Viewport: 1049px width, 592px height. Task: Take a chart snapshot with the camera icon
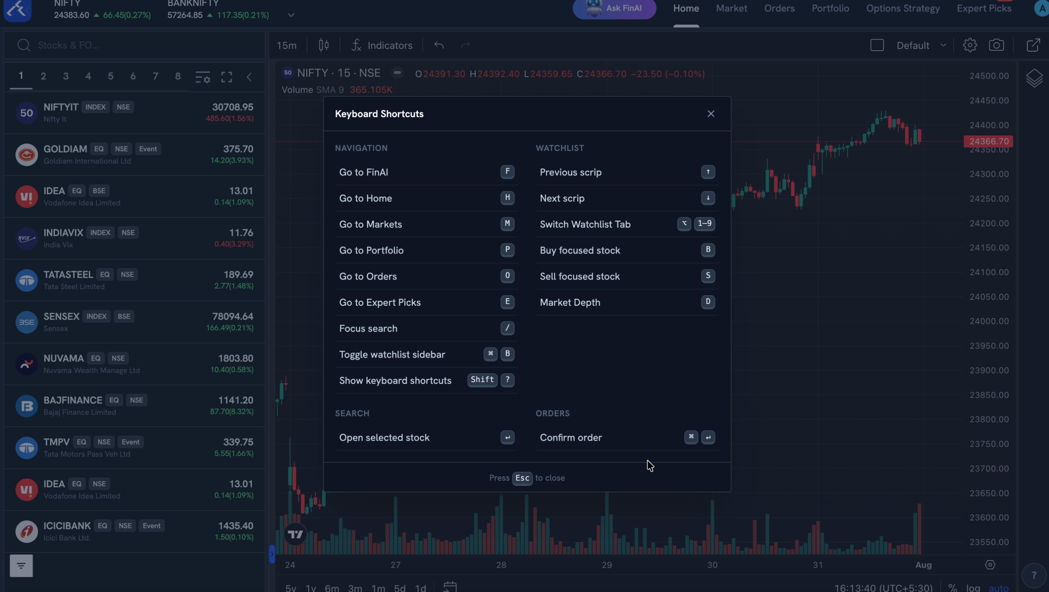[996, 45]
